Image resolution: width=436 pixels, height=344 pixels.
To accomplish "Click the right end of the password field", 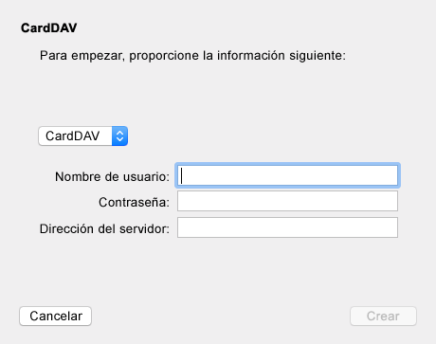I will 391,201.
